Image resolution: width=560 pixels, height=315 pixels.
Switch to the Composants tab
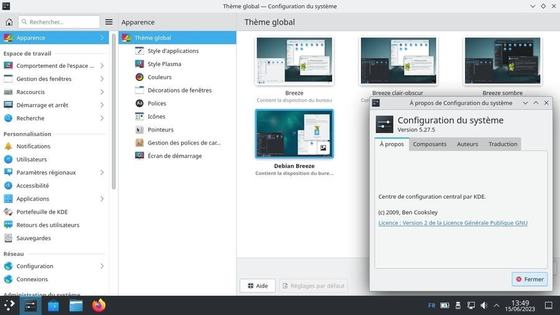coord(429,144)
